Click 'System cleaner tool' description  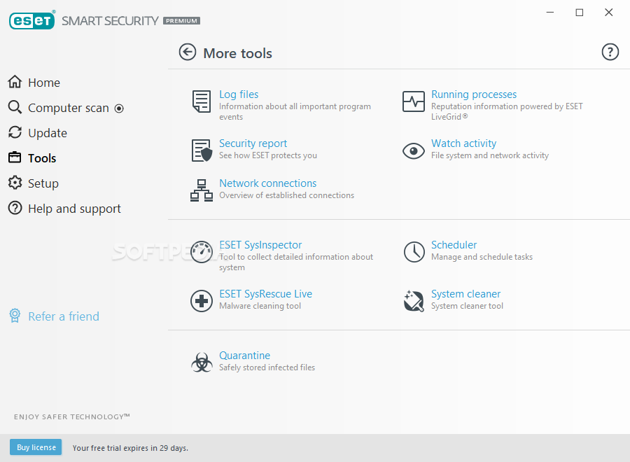(x=467, y=306)
